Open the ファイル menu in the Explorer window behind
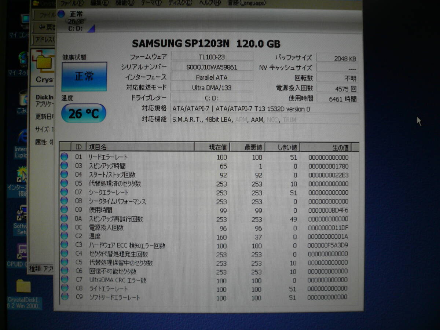This screenshot has height=330, width=440. 47,15
